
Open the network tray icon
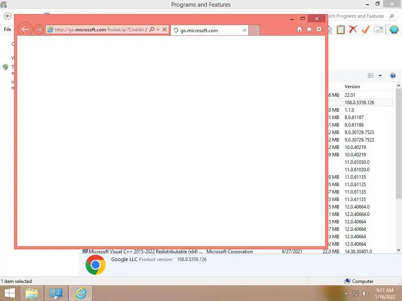tap(355, 294)
